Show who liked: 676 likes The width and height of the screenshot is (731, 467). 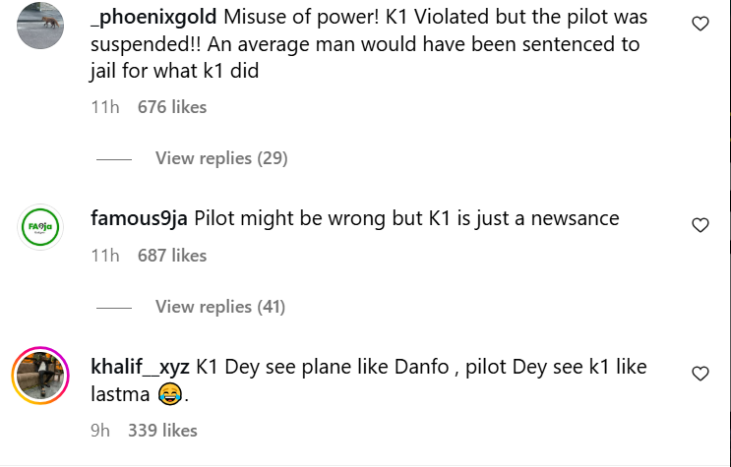coord(172,107)
